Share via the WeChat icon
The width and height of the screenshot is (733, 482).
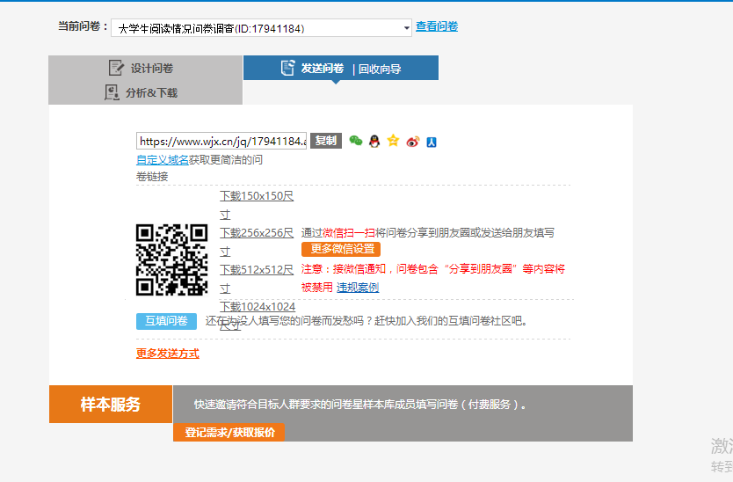coord(356,141)
